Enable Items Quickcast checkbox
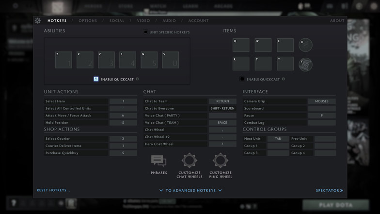Image resolution: width=380 pixels, height=214 pixels. 242,79
